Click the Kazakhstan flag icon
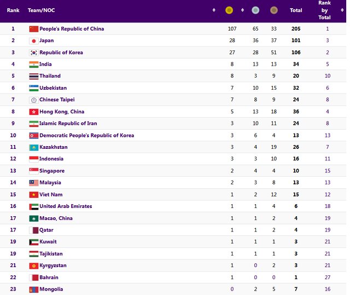Image resolution: width=350 pixels, height=295 pixels. point(33,147)
